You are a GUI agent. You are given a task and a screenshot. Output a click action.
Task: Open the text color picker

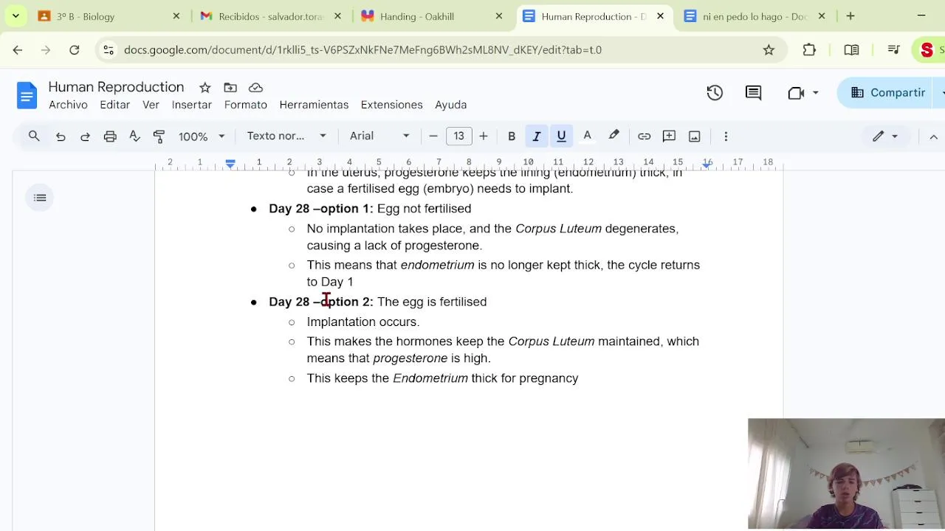pyautogui.click(x=587, y=136)
